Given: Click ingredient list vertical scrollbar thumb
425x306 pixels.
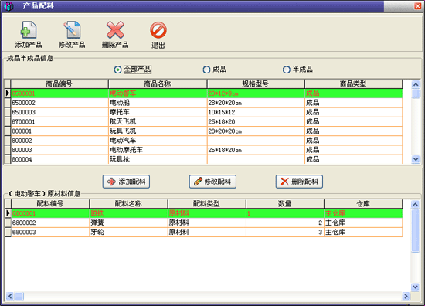Looking at the screenshot, I should pos(415,230).
